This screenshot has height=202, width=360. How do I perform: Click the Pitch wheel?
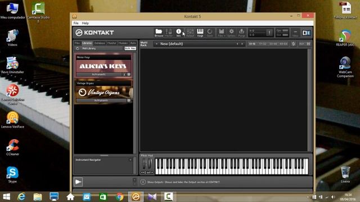[x=144, y=163]
